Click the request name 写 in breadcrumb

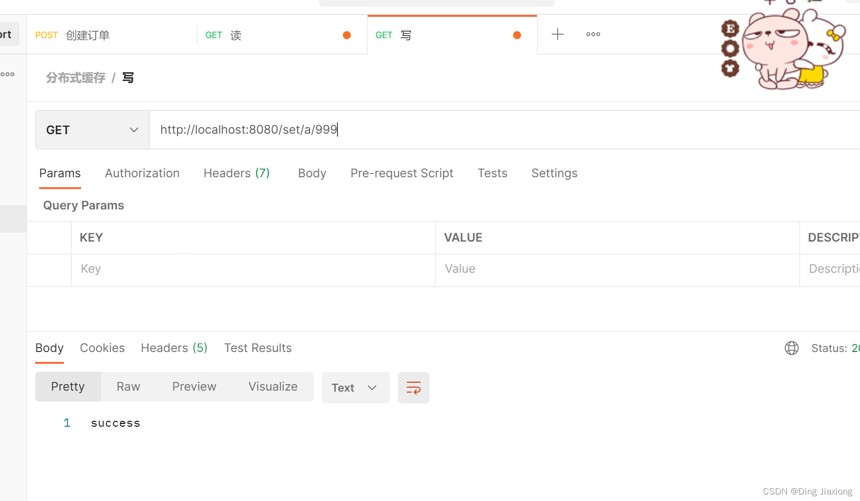[128, 78]
